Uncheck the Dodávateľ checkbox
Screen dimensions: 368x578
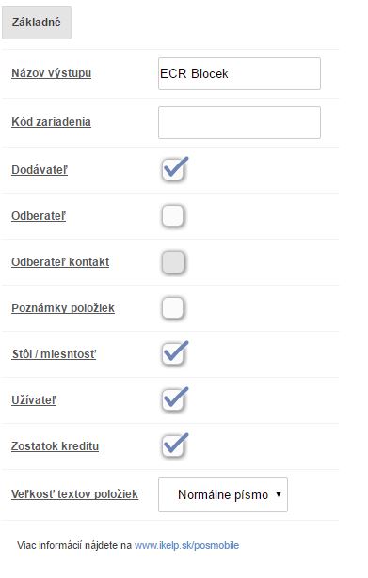[173, 170]
